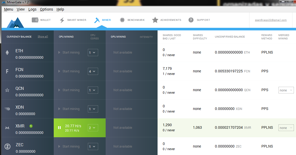Click the account email link

point(271,20)
